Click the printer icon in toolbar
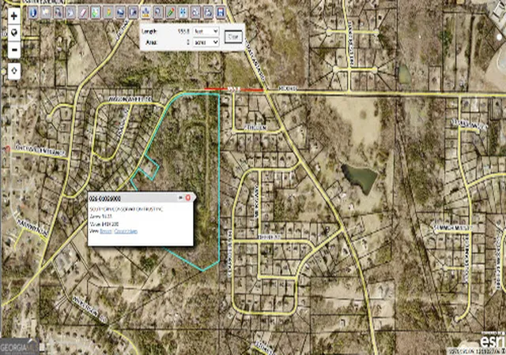This screenshot has height=355, width=506. coord(208,13)
